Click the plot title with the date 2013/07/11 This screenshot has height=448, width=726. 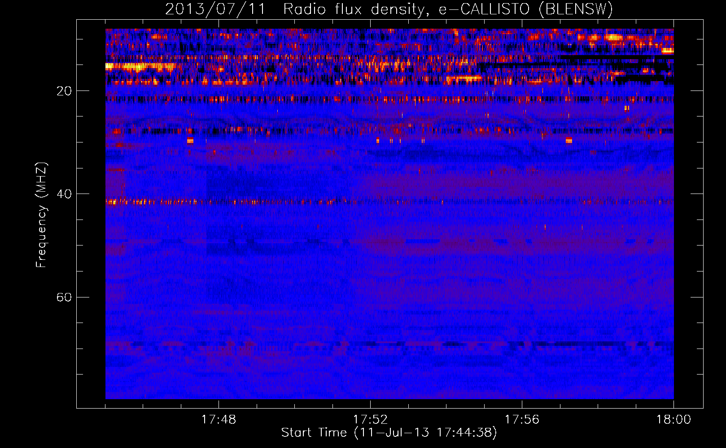pyautogui.click(x=389, y=9)
